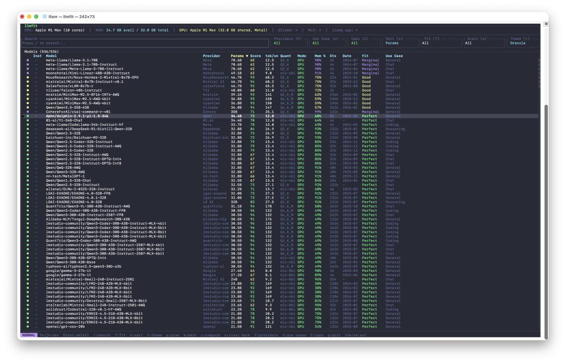Click status dot beside CohereForAI/c4ai-command-r-v01
Screen dimensions: 566x363
click(x=27, y=112)
